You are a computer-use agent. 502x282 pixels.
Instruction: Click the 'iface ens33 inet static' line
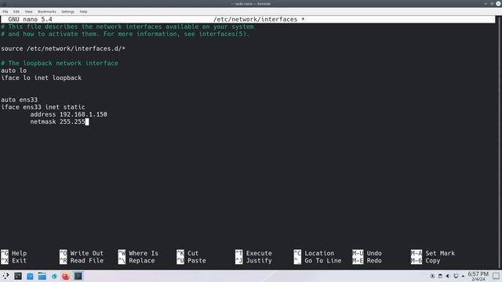(43, 107)
